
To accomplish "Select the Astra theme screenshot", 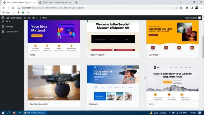I will pyautogui.click(x=54, y=35).
